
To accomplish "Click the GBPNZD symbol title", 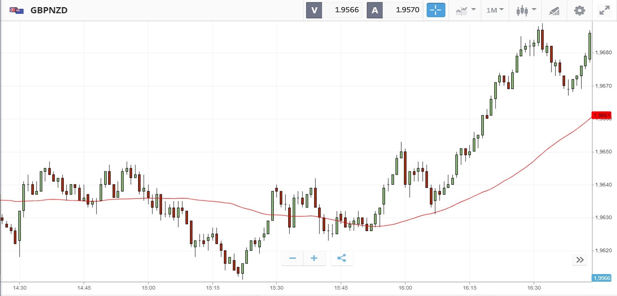I will click(48, 10).
